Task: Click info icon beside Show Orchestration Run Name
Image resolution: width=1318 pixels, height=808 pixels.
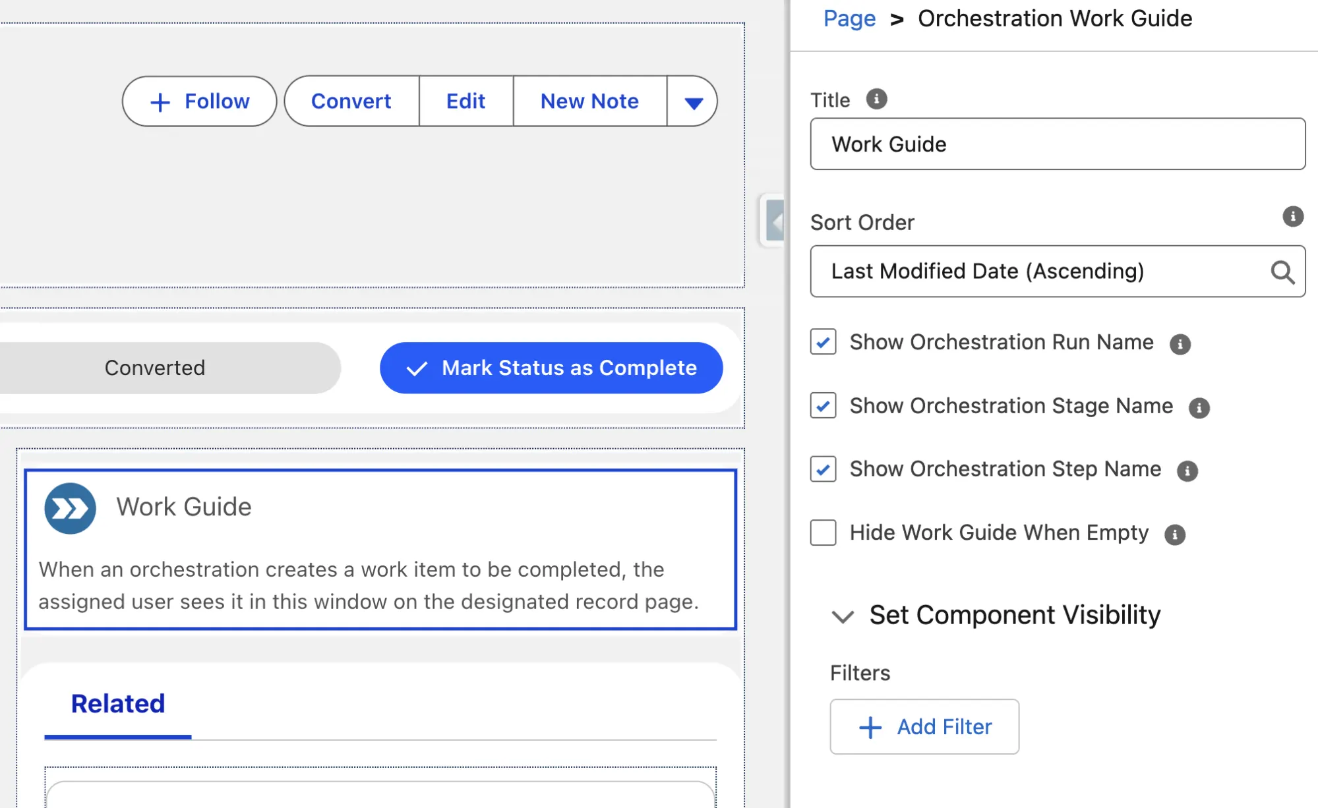Action: (1180, 344)
